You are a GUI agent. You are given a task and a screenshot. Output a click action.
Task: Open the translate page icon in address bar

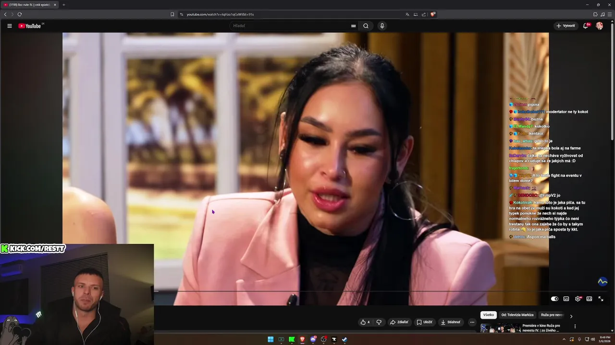point(407,14)
